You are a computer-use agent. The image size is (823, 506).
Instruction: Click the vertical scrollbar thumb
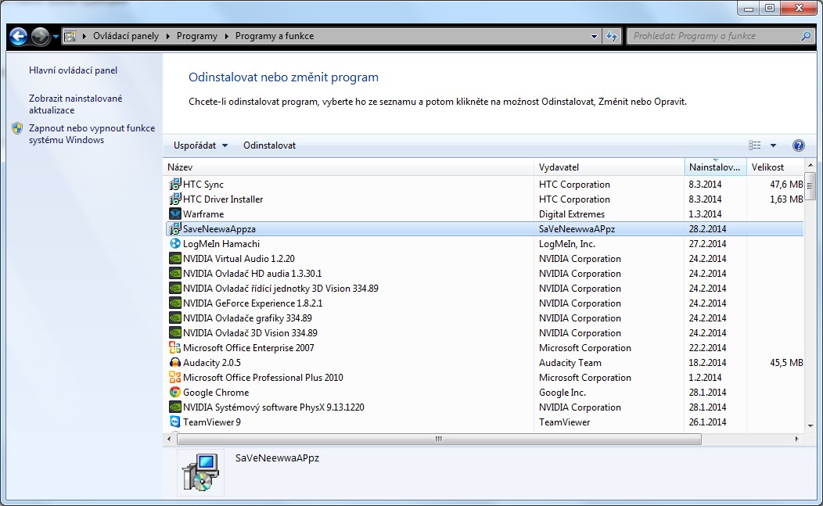(x=810, y=186)
